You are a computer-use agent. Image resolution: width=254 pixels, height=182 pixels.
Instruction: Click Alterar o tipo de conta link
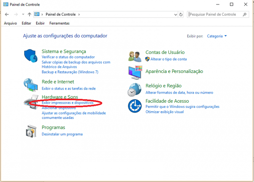click(168, 59)
